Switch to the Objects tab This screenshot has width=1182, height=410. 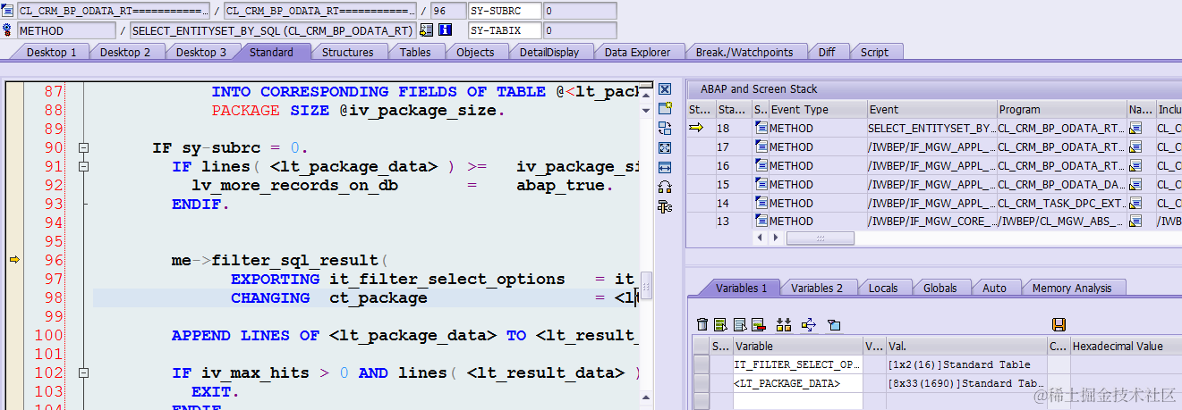click(x=475, y=52)
